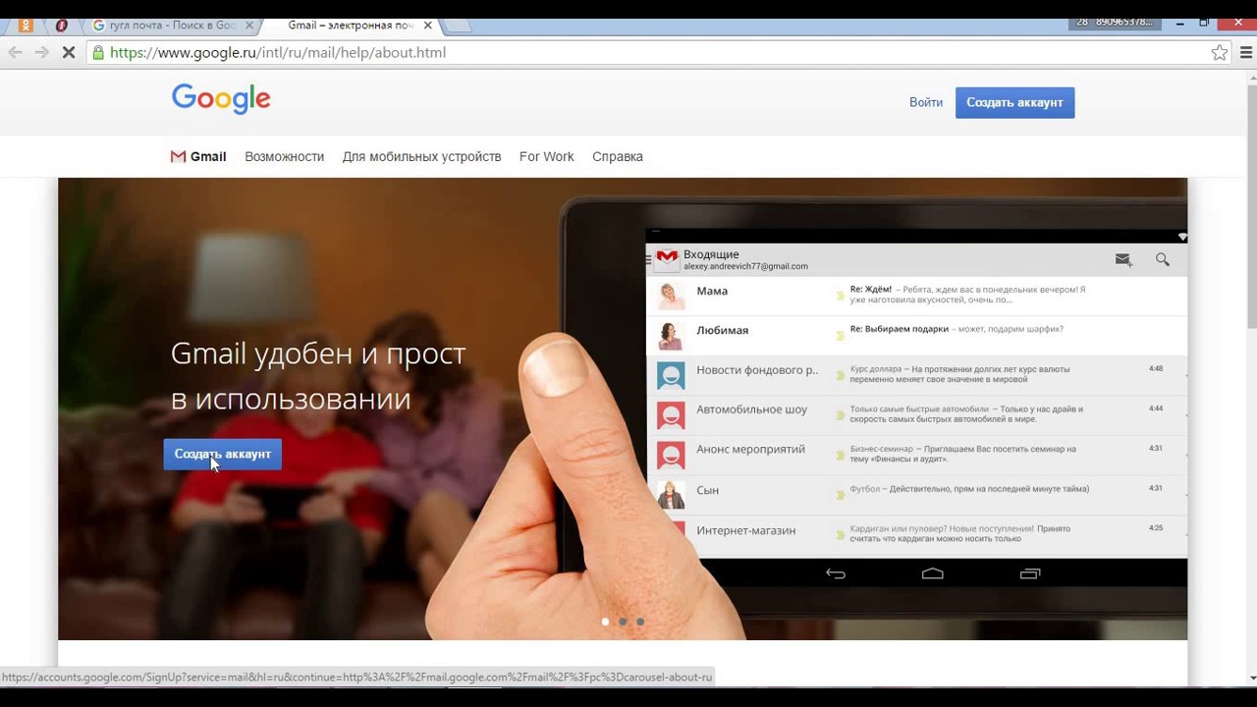Viewport: 1257px width, 707px height.
Task: Open the Opera-icon pinned tab
Action: tap(62, 25)
